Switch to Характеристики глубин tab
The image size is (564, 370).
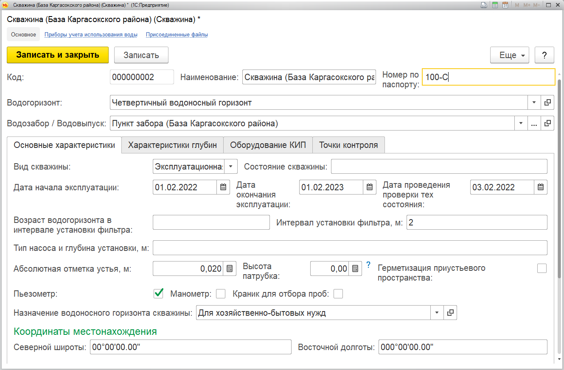coord(173,145)
